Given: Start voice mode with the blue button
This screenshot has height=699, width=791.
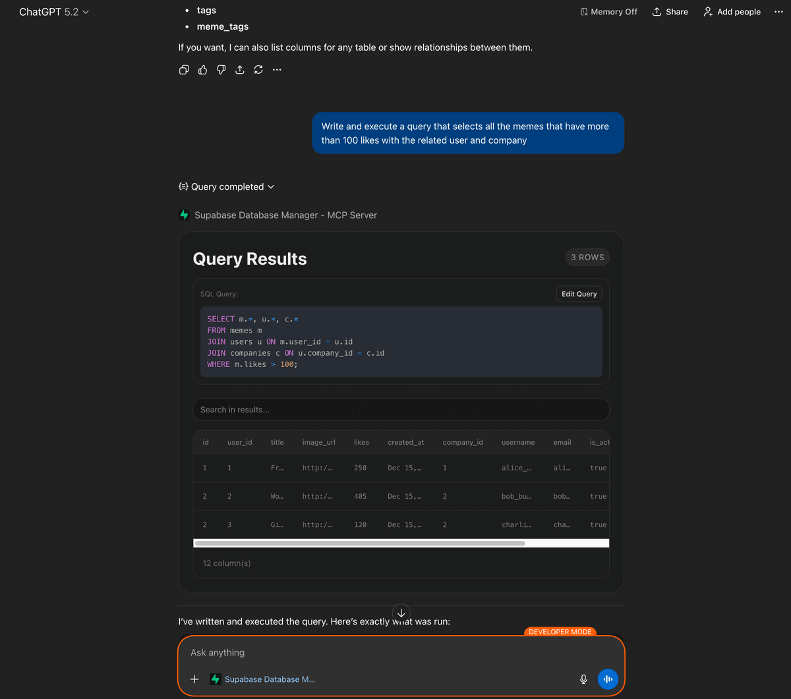Looking at the screenshot, I should pos(607,679).
